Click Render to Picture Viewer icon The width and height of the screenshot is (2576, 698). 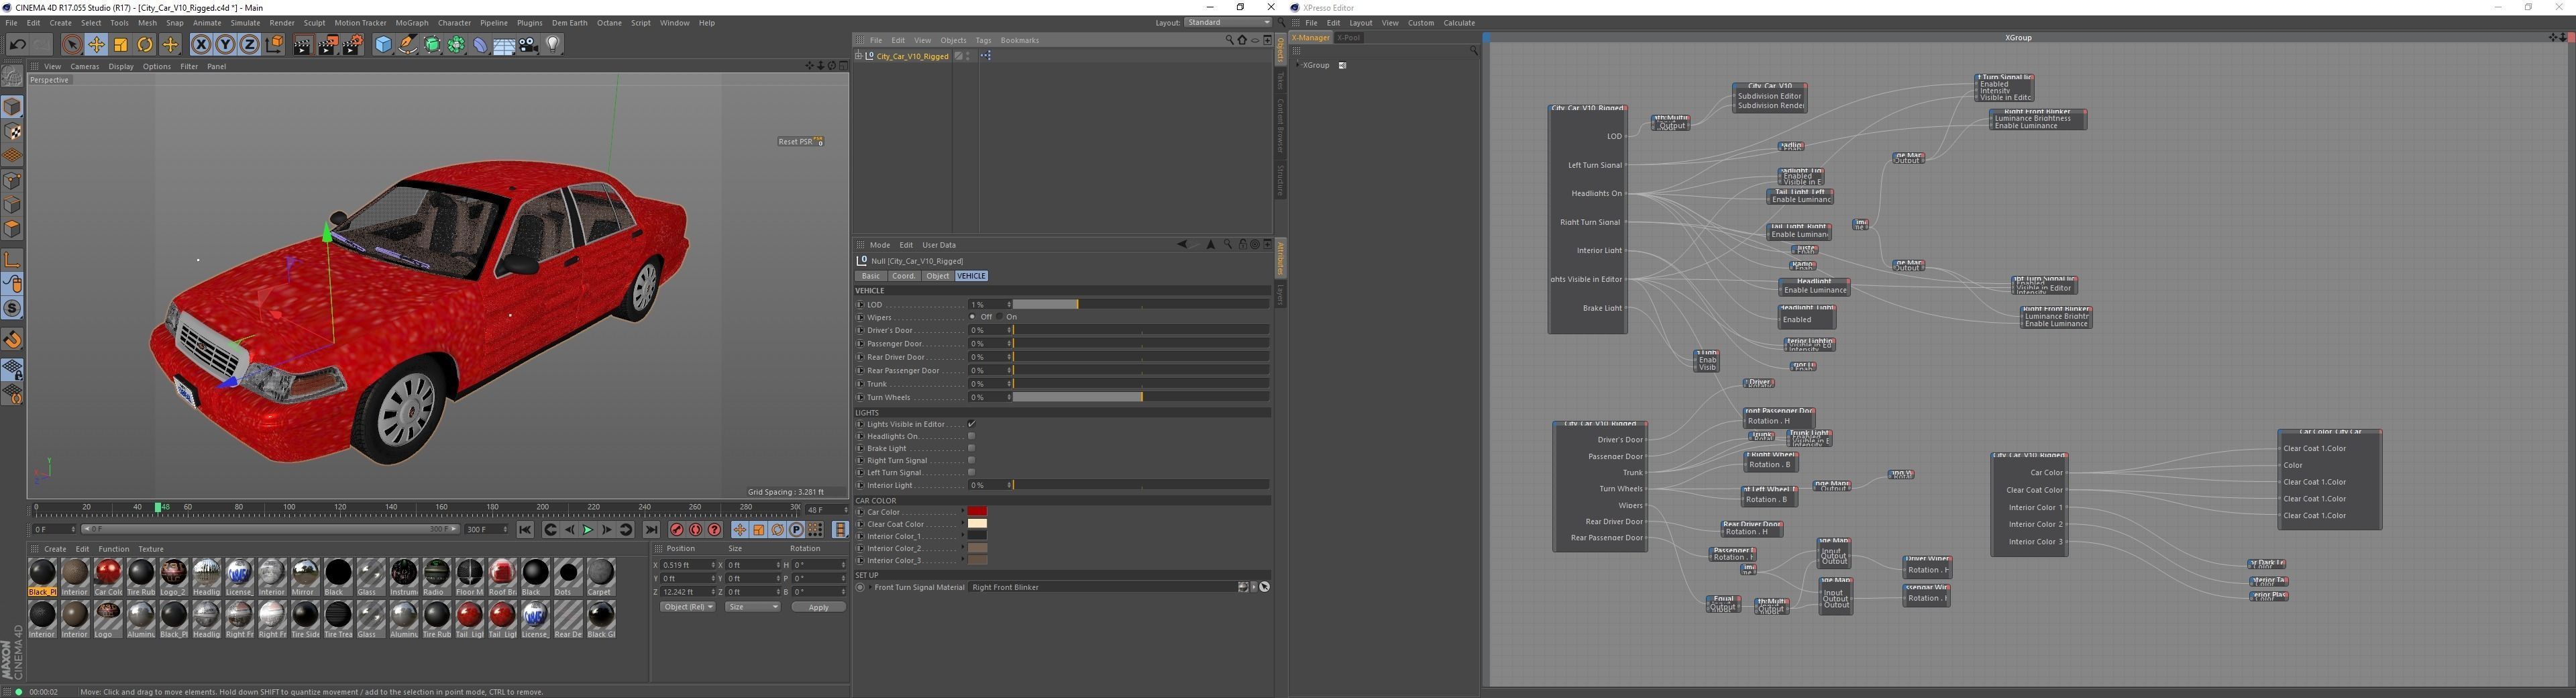pos(327,44)
